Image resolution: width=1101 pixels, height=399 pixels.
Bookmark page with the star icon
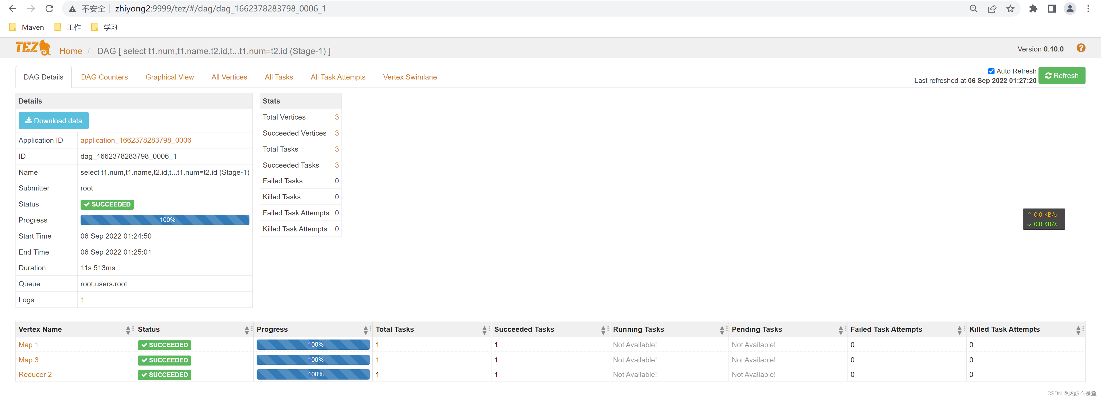click(1010, 9)
